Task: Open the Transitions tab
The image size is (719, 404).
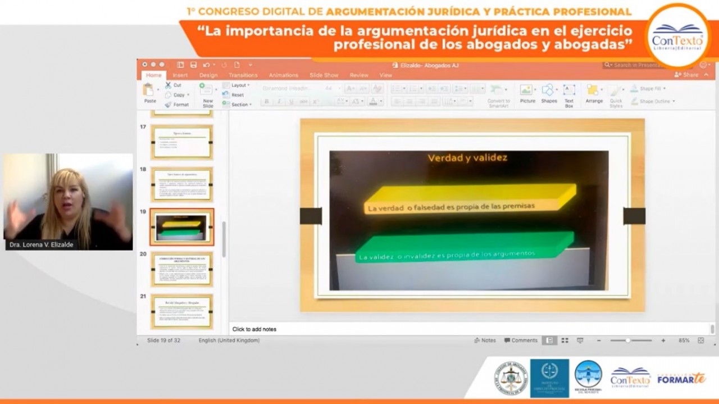Action: [x=243, y=75]
